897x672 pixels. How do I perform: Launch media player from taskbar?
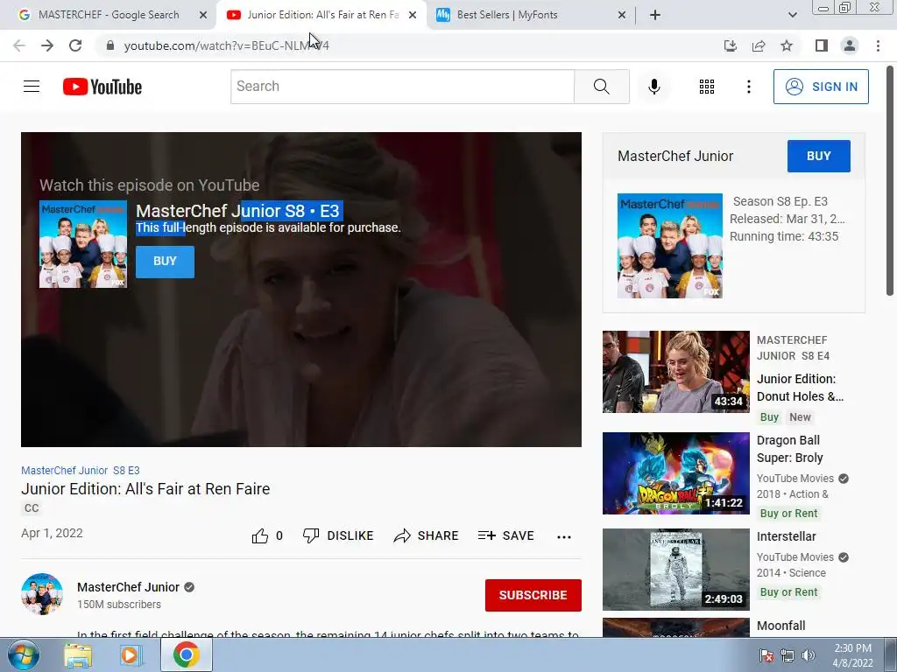[x=131, y=654]
